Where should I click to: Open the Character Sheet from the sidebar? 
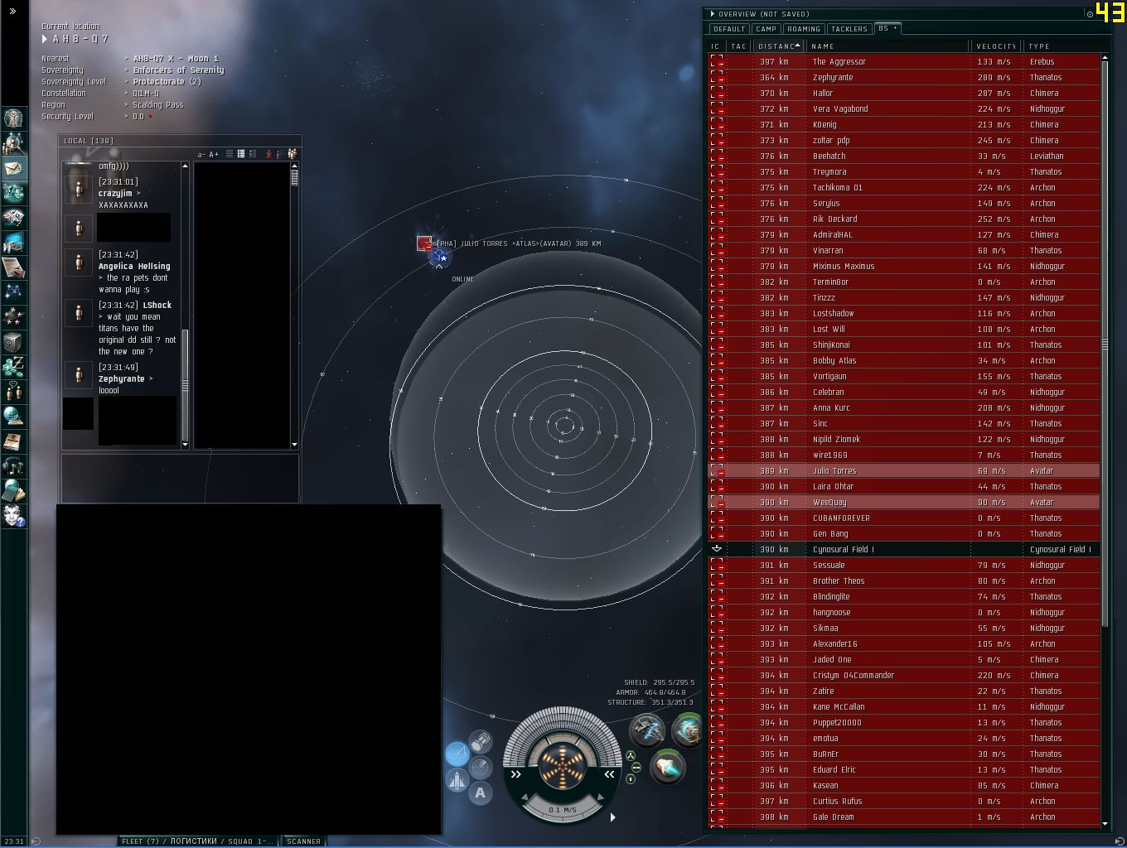coord(13,118)
